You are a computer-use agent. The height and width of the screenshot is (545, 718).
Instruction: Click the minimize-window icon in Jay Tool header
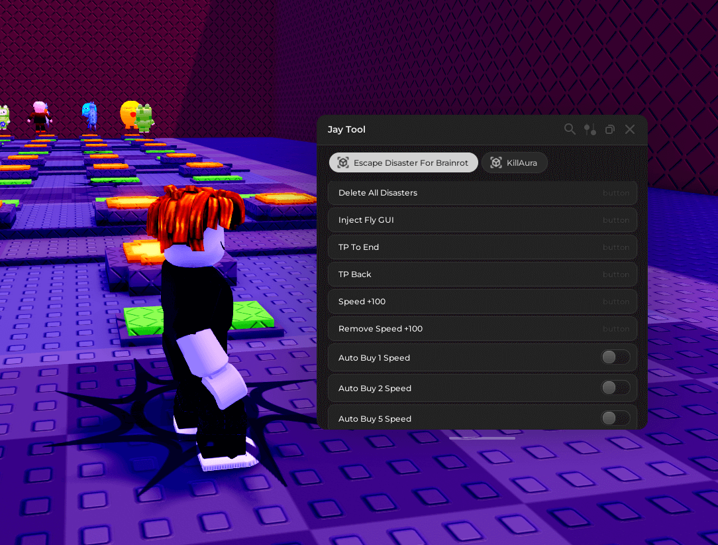pyautogui.click(x=609, y=130)
